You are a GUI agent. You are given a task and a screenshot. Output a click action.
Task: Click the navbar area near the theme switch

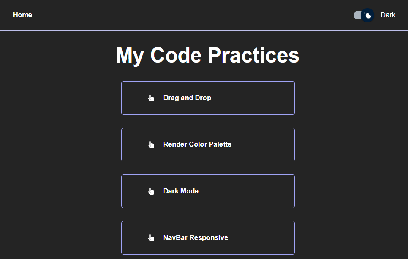click(363, 15)
